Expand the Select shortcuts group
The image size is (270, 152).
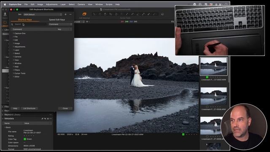[x=13, y=54]
